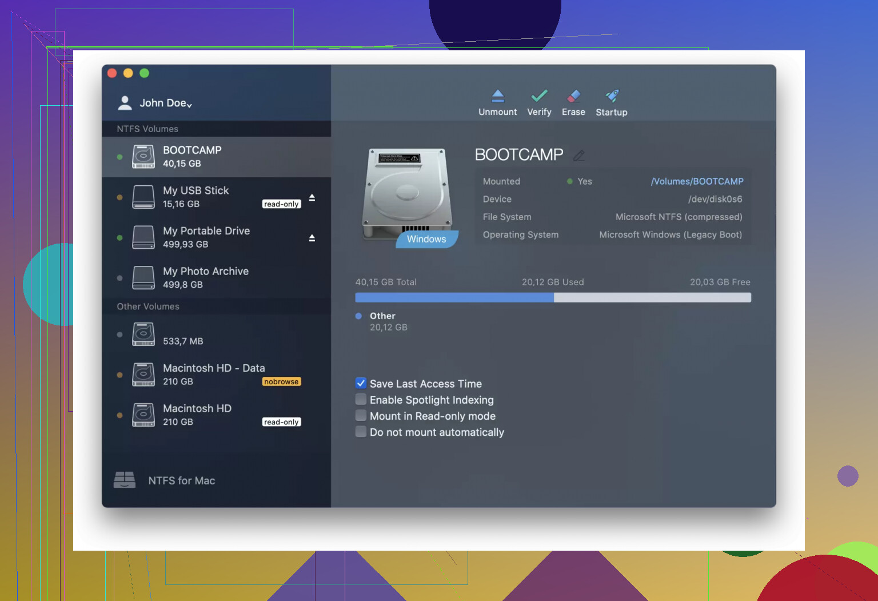Open the John Doe account dropdown
878x601 pixels.
pos(165,103)
